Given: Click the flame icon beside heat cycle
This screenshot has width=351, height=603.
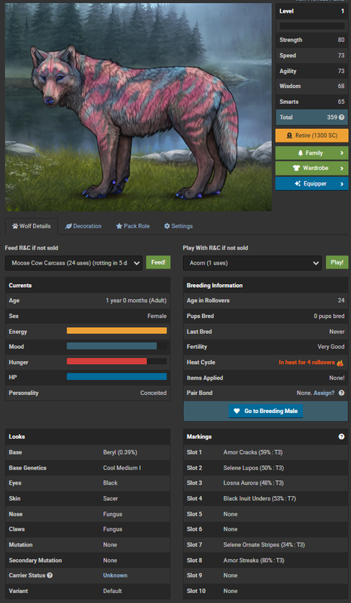Looking at the screenshot, I should click(x=340, y=363).
